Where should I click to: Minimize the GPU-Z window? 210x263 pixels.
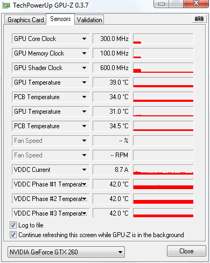click(x=162, y=4)
